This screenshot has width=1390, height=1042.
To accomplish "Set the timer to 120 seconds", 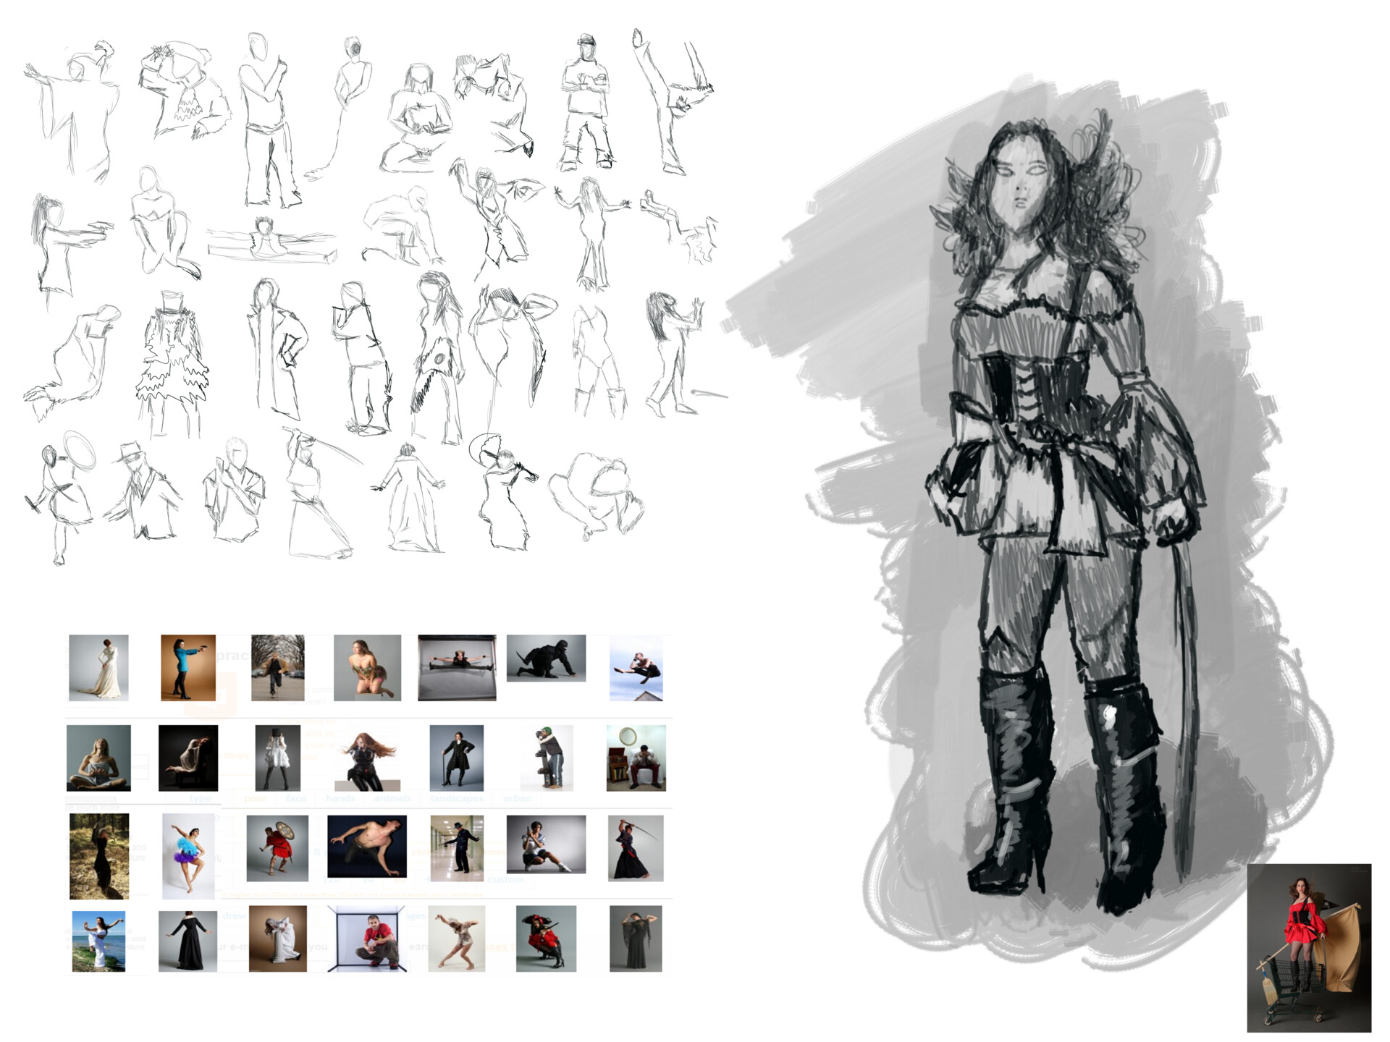I will pyautogui.click(x=332, y=879).
